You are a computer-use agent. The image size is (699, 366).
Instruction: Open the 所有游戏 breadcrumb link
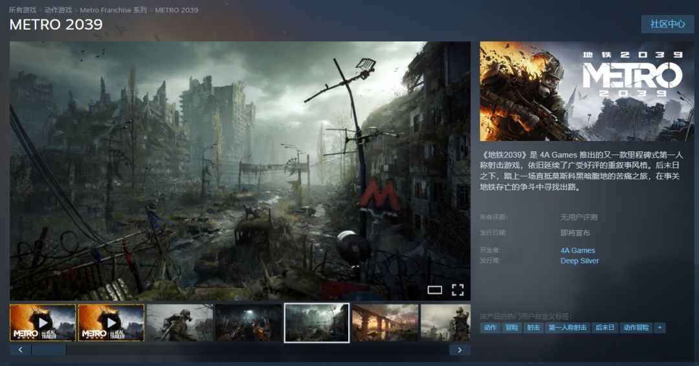click(x=23, y=10)
